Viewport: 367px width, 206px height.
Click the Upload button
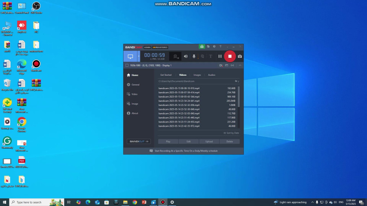click(x=209, y=142)
